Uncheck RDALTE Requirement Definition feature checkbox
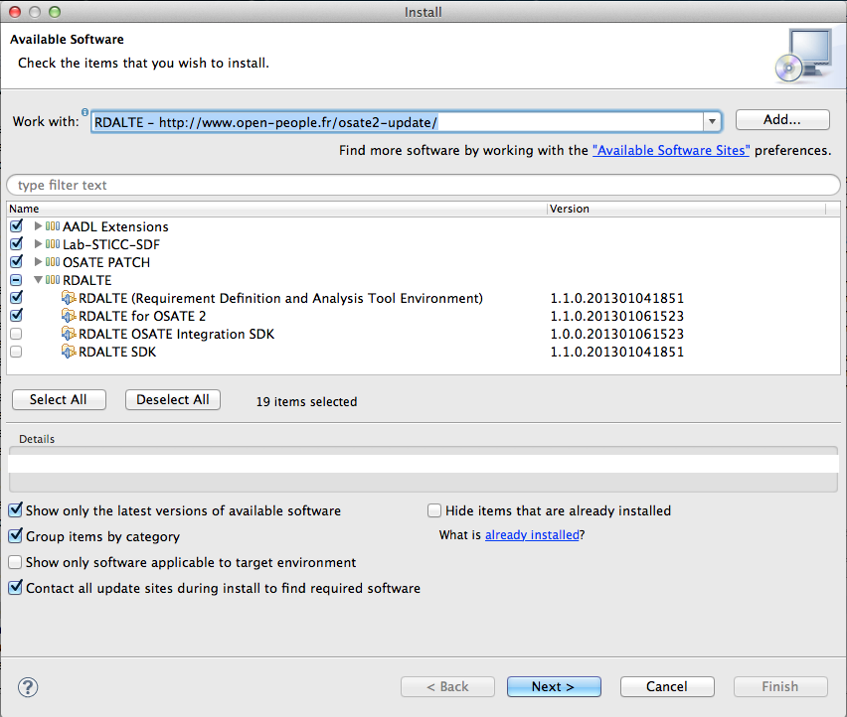 point(16,297)
